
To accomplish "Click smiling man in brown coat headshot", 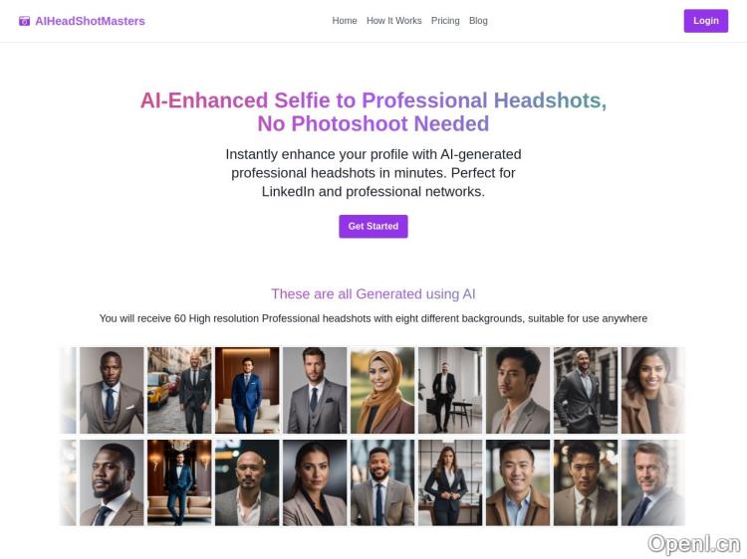I will [518, 482].
